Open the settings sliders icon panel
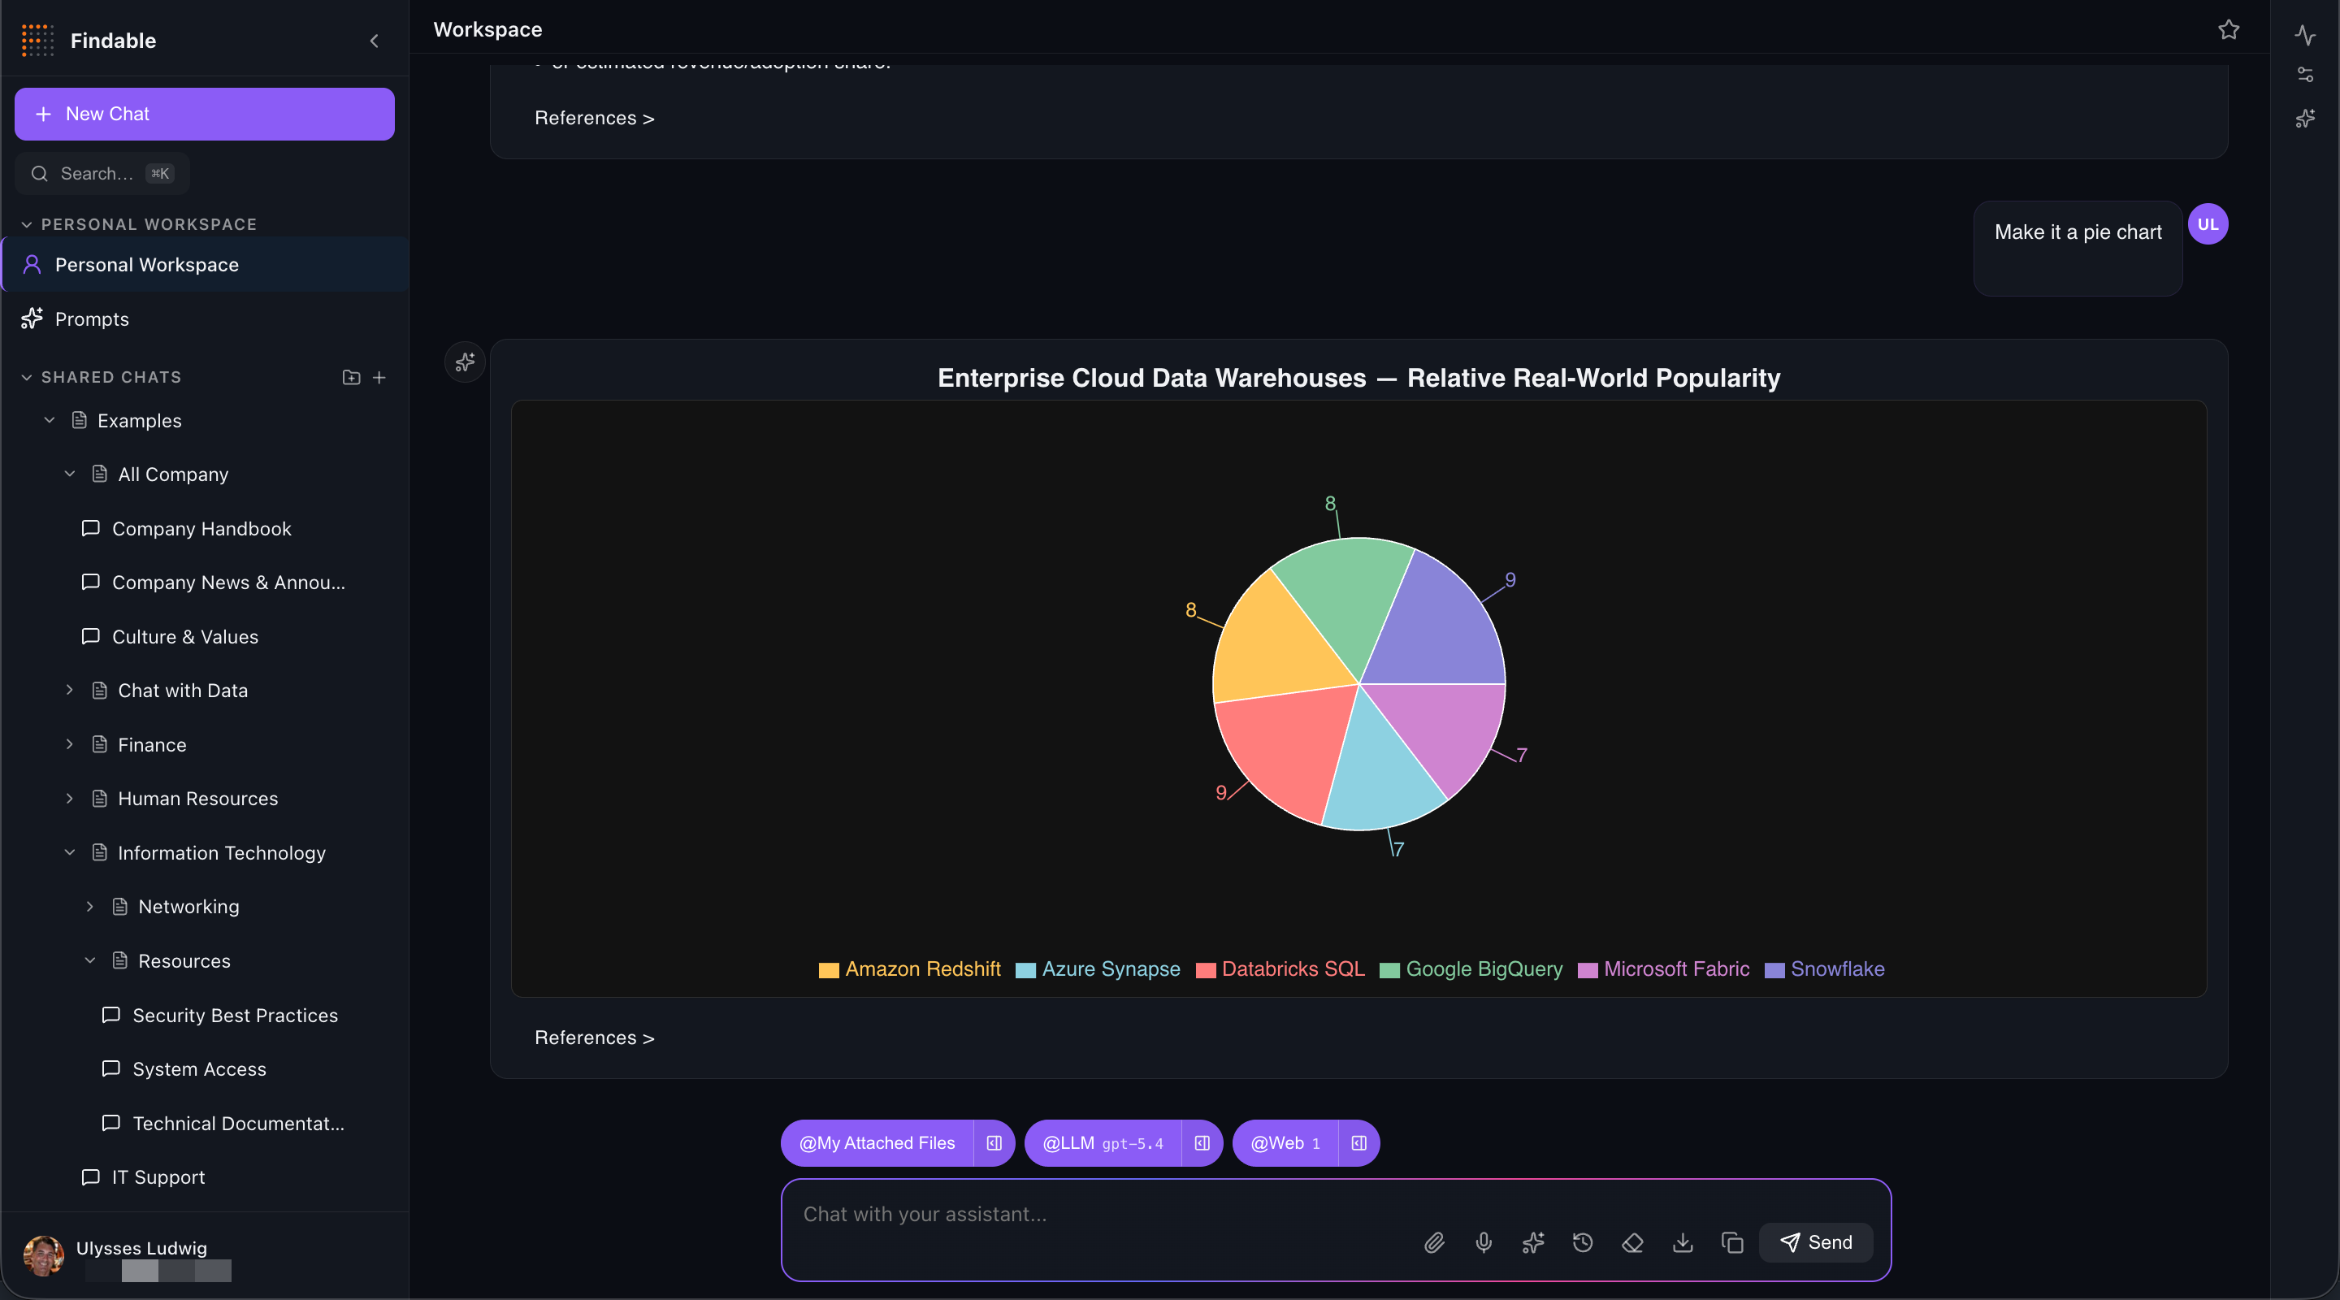The image size is (2340, 1300). click(2306, 75)
